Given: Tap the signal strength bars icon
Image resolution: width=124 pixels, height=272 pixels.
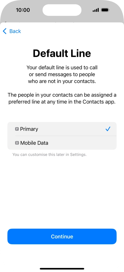Looking at the screenshot, I should coord(96,10).
